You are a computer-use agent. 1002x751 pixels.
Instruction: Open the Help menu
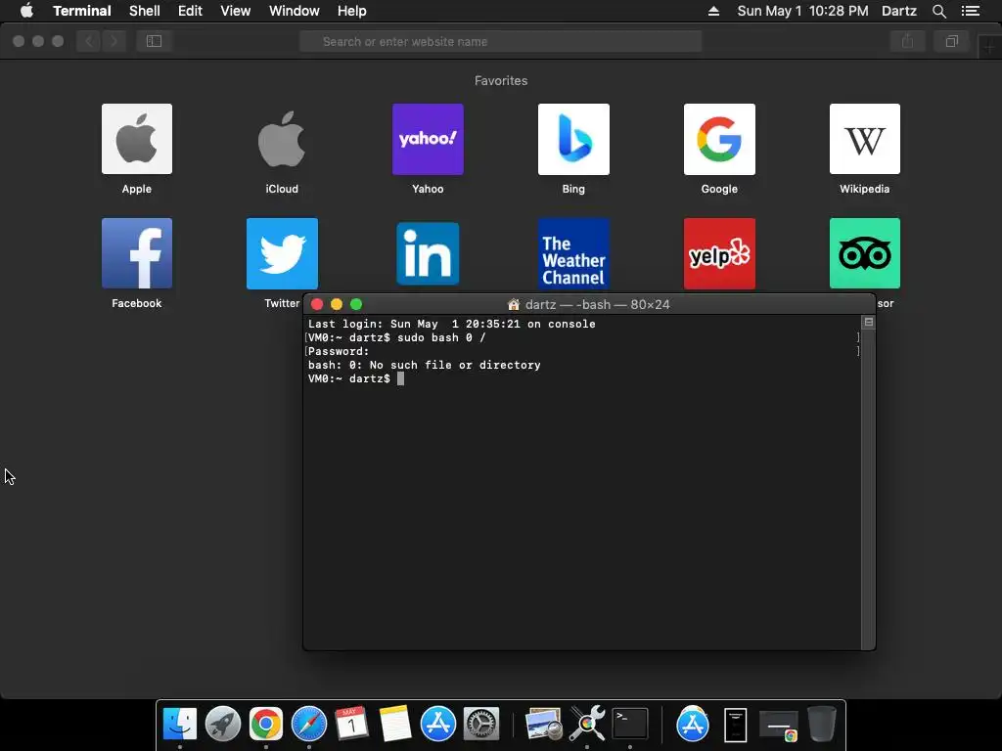coord(351,11)
